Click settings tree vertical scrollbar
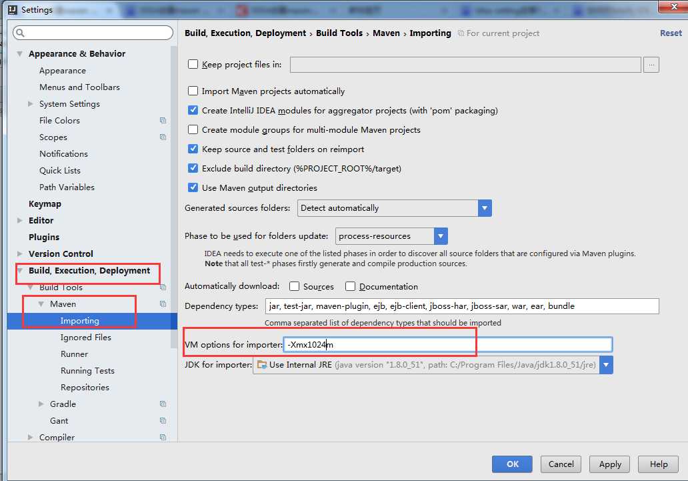The image size is (688, 481). point(174,197)
